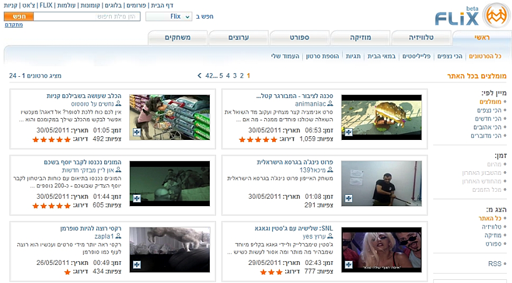Click the plus icon on the Fruit Ninja thumbnail

tap(348, 199)
